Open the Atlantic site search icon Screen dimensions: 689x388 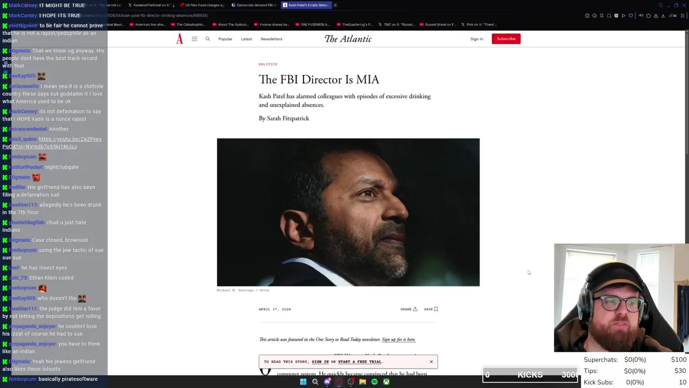208,39
